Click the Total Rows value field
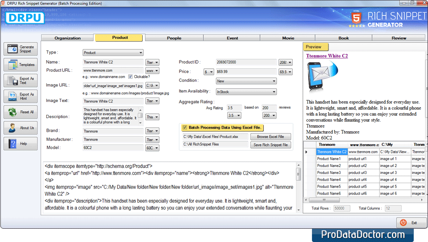The width and height of the screenshot is (428, 242). click(342, 208)
